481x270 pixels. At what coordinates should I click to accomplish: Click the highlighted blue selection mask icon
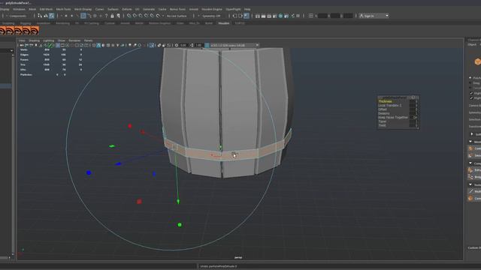click(x=83, y=16)
